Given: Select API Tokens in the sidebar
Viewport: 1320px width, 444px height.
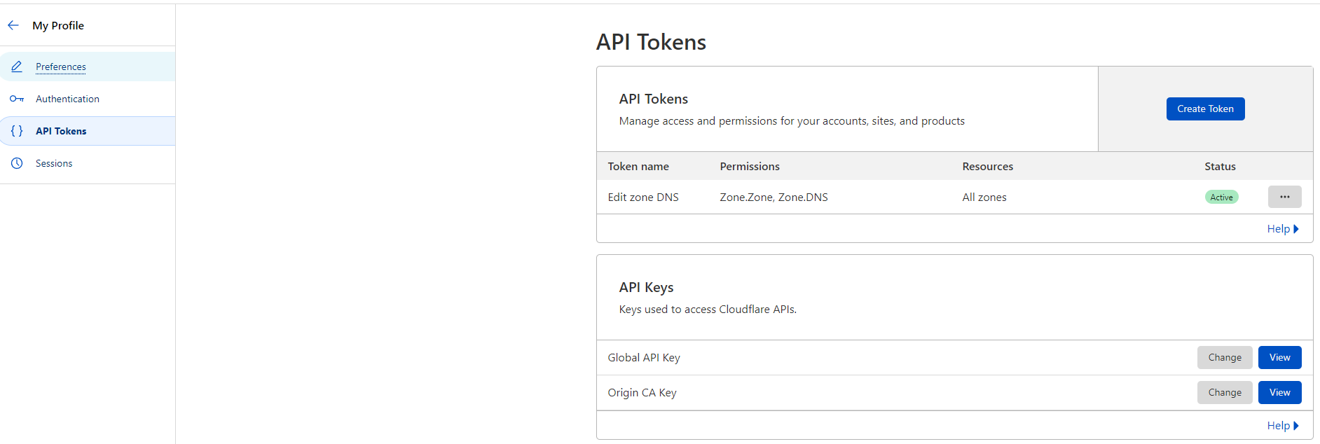Looking at the screenshot, I should pyautogui.click(x=61, y=131).
